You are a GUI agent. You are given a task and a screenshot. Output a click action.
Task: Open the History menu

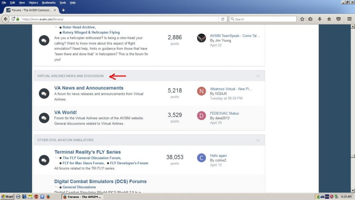(x=33, y=3)
